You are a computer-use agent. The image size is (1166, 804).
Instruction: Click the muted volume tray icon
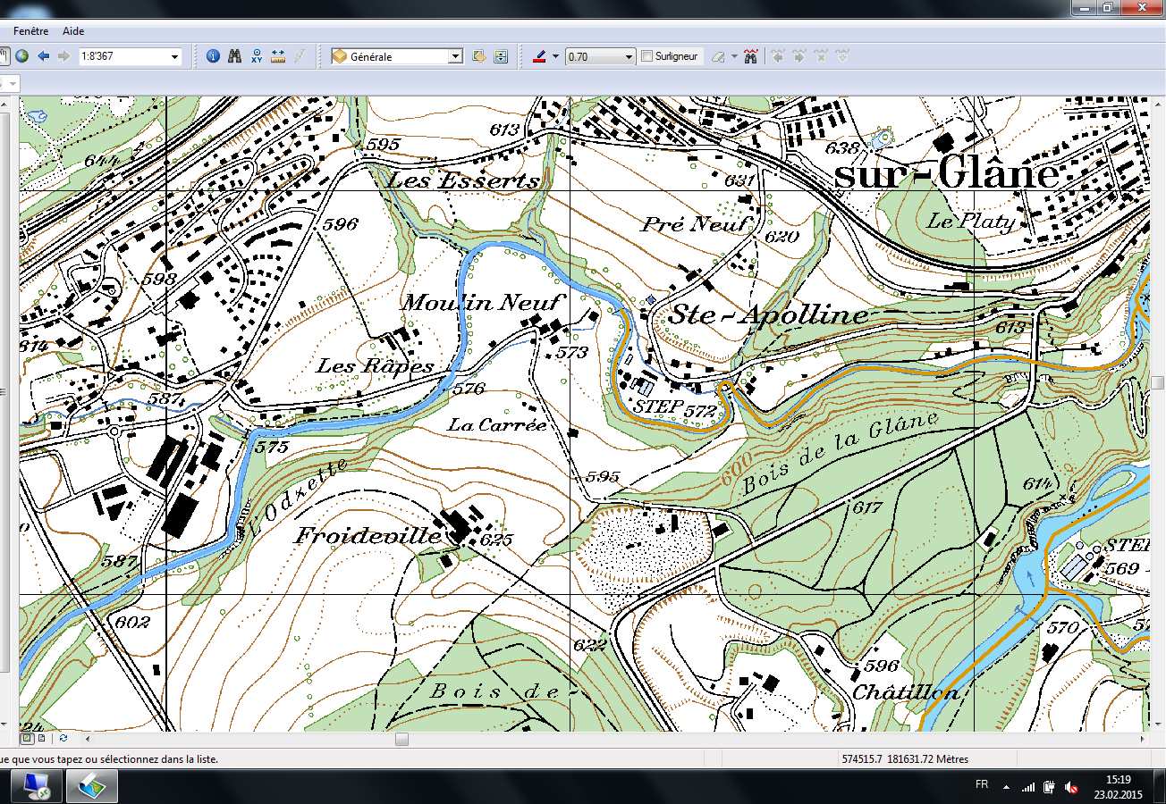pyautogui.click(x=1070, y=787)
